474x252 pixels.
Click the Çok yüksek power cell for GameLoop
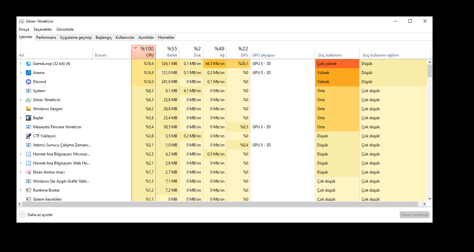(x=337, y=64)
